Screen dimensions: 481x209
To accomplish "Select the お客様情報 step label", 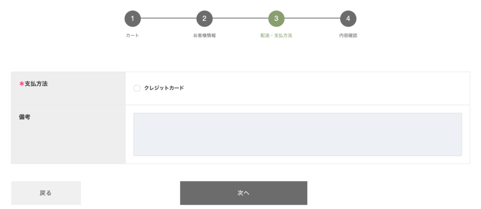I will pyautogui.click(x=204, y=36).
